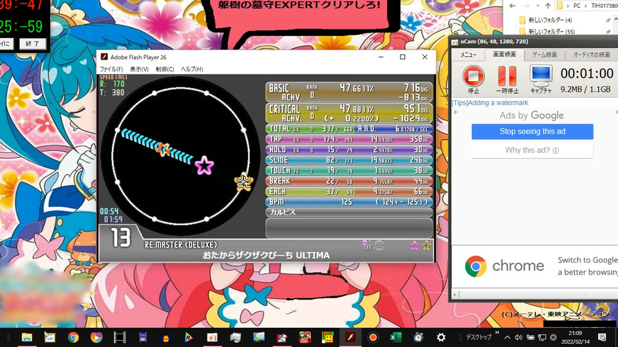Show hidden system tray icons

pyautogui.click(x=507, y=337)
